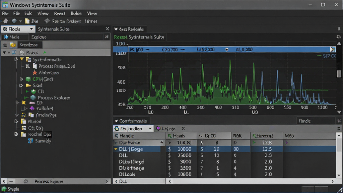The height and width of the screenshot is (193, 343).
Task: Open the Boloe menu
Action: [x=76, y=13]
